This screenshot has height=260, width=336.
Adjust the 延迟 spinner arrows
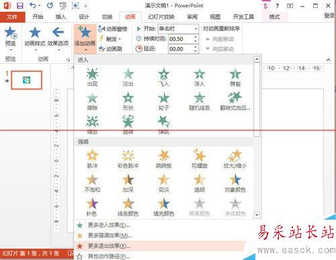click(196, 49)
